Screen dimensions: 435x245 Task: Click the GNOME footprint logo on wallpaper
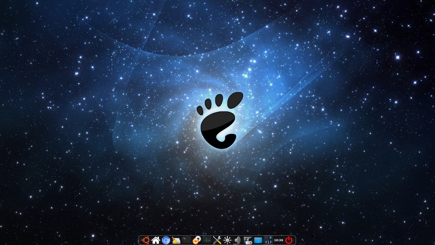pyautogui.click(x=217, y=128)
